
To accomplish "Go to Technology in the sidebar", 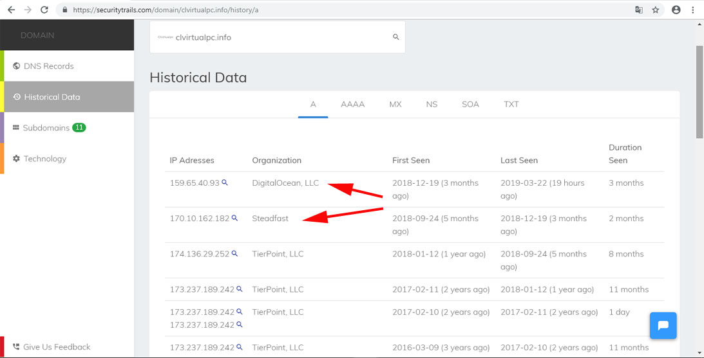I will [x=44, y=159].
